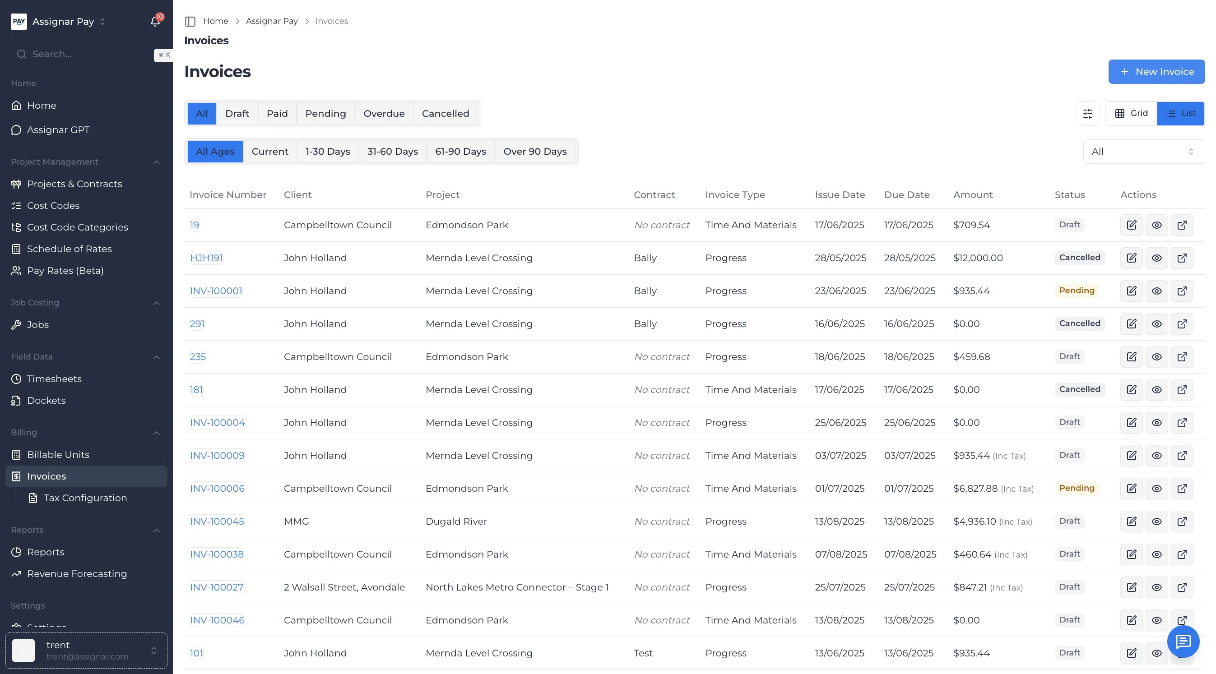The height and width of the screenshot is (674, 1216).
Task: Open the trent user account menu
Action: tap(86, 651)
